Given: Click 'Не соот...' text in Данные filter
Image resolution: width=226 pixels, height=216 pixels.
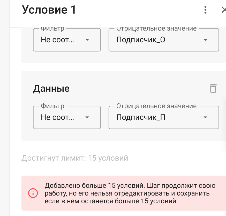Looking at the screenshot, I should (x=57, y=117).
